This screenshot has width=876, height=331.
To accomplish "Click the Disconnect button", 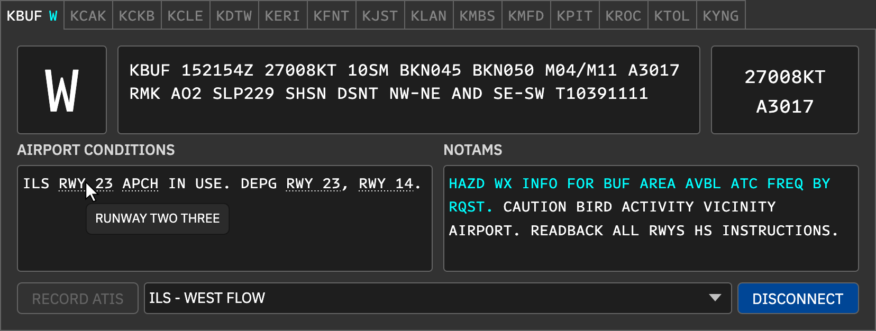I will (x=798, y=298).
